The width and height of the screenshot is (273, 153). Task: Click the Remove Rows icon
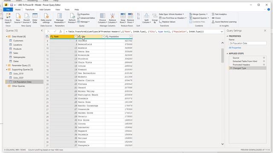pos(131,16)
